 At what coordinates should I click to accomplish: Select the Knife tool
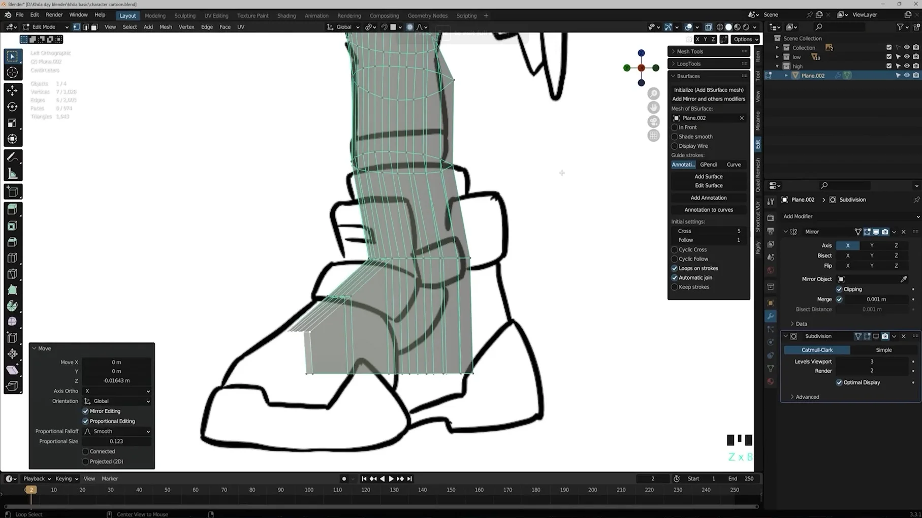click(13, 274)
